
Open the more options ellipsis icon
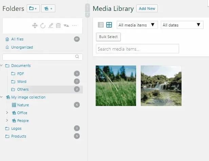pos(74,25)
